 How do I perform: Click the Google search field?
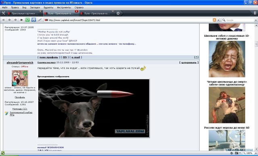tap(240, 20)
